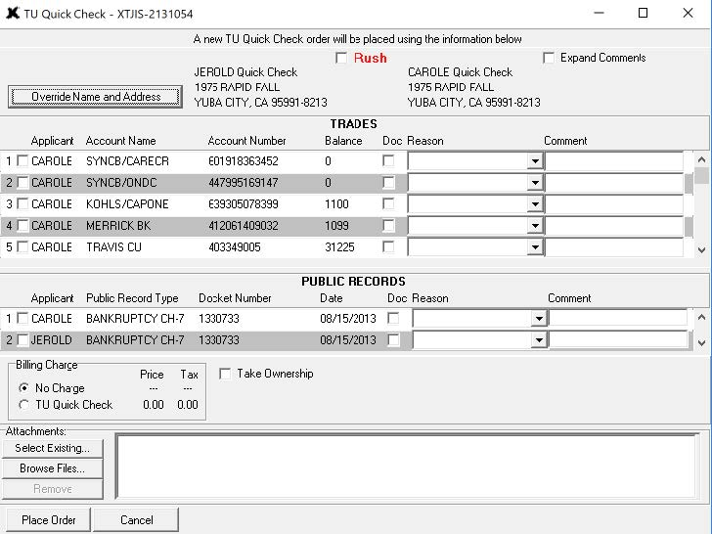
Task: Click account name MERRICK BK
Action: point(118,226)
